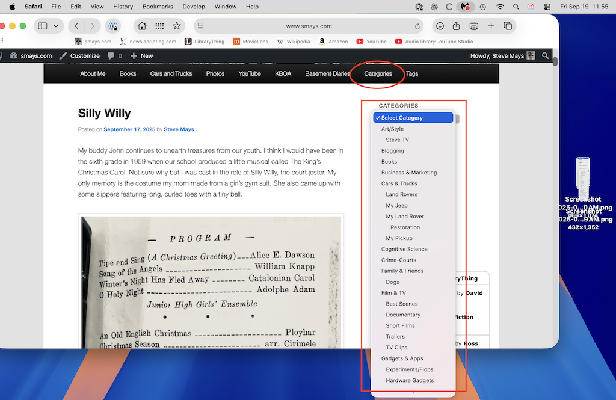The height and width of the screenshot is (400, 616).
Task: Click the Customize link in admin bar
Action: click(84, 55)
